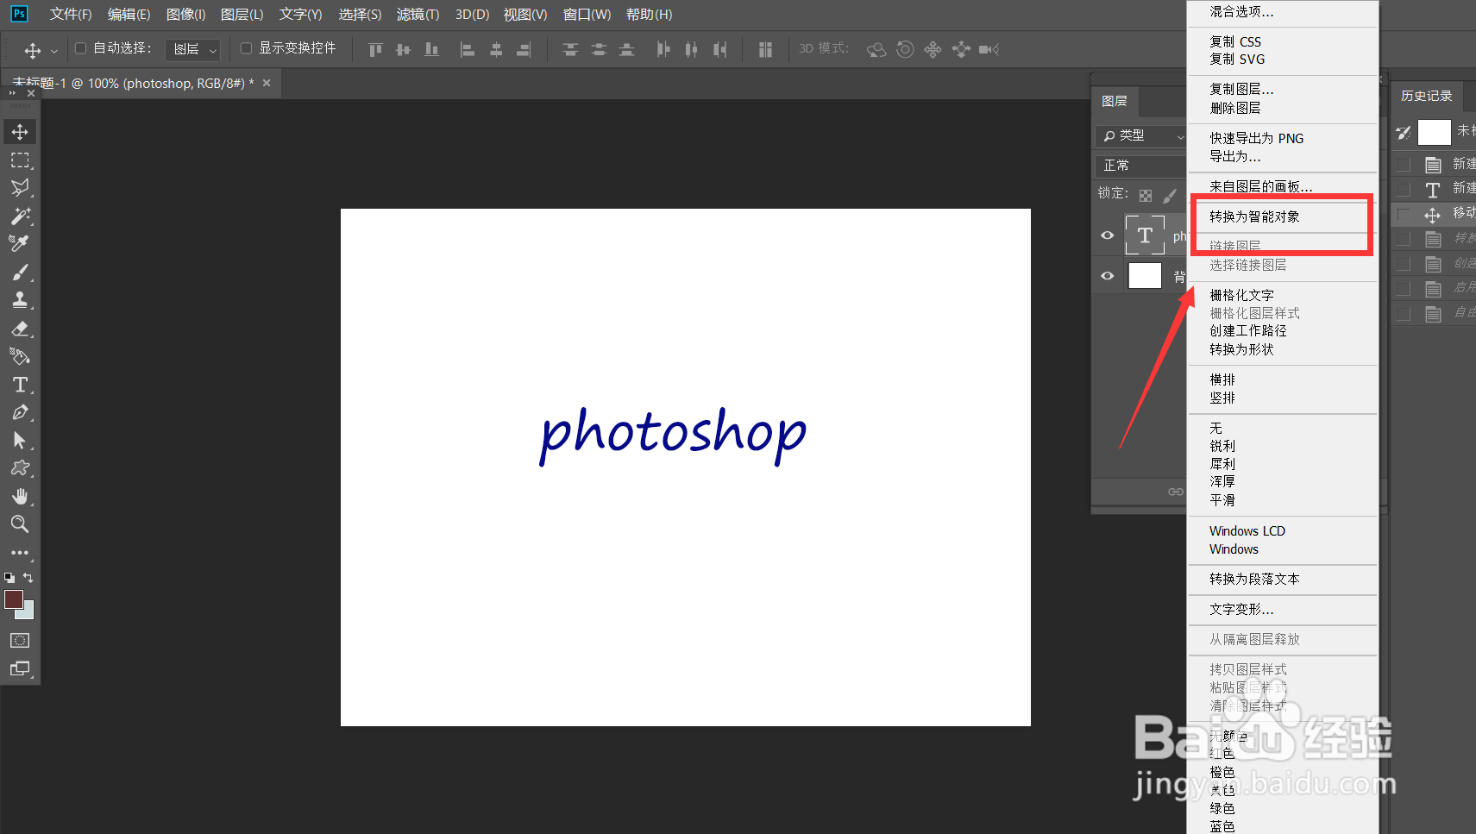Image resolution: width=1476 pixels, height=834 pixels.
Task: Select the Horizontal Type tool
Action: pos(20,385)
